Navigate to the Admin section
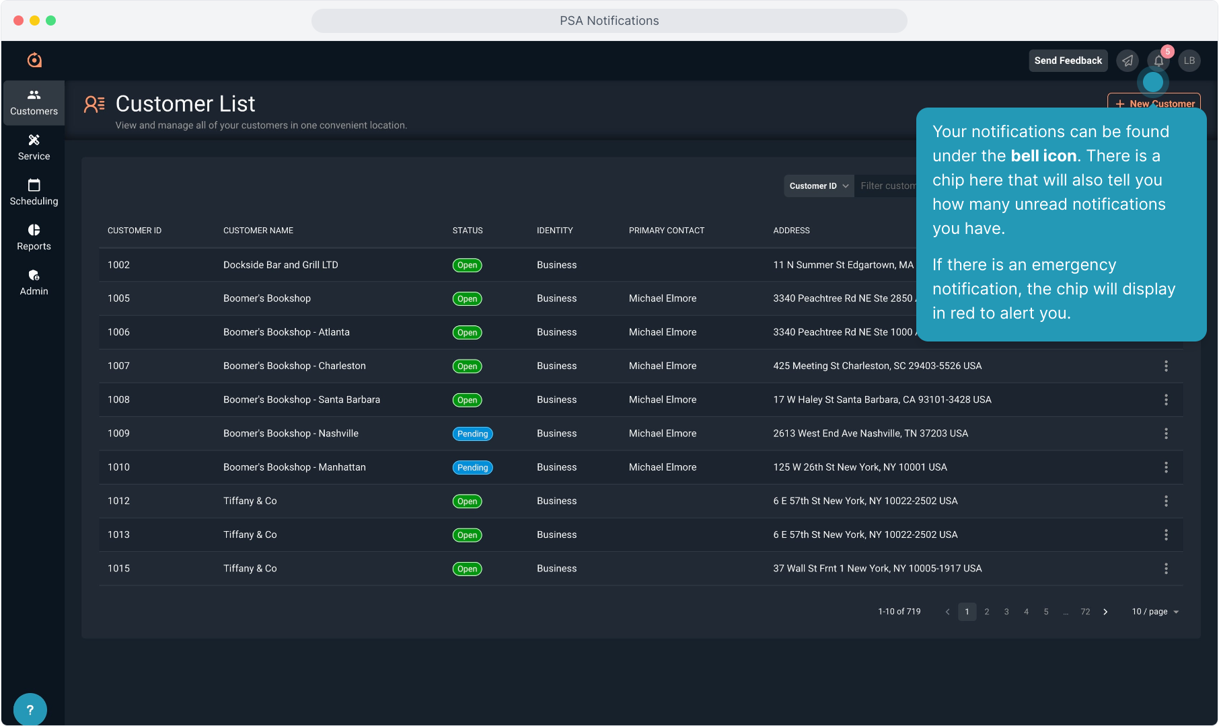Viewport: 1219px width, 726px height. 34,282
